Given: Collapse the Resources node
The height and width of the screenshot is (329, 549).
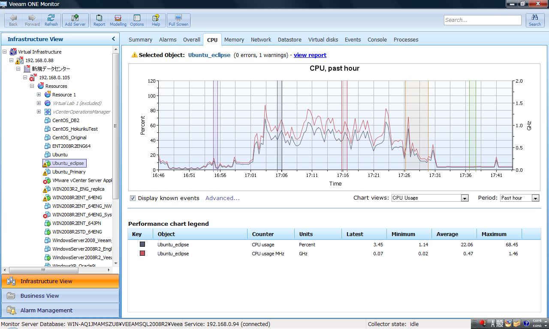Looking at the screenshot, I should pyautogui.click(x=32, y=86).
